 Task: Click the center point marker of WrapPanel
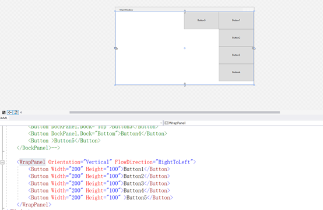click(185, 48)
